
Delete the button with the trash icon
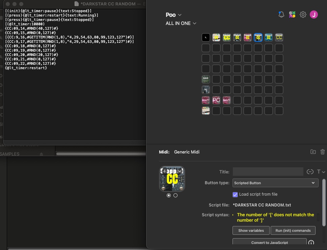[322, 152]
